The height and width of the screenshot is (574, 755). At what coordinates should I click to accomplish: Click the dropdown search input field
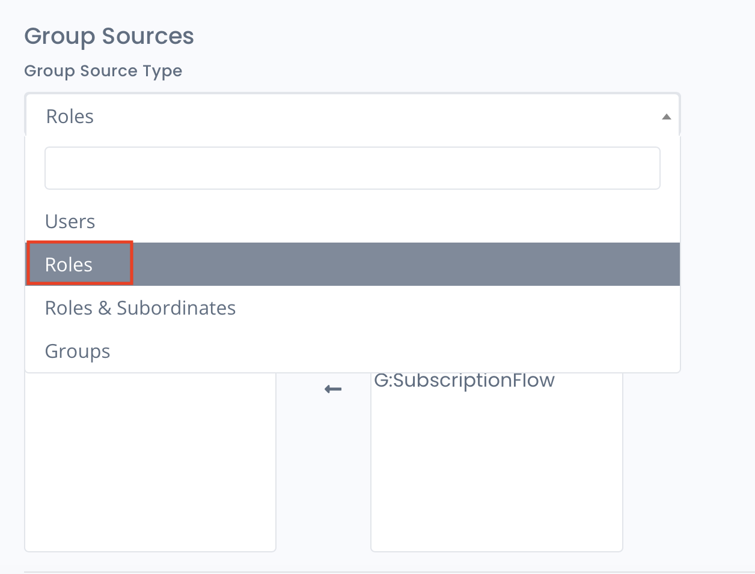point(352,168)
